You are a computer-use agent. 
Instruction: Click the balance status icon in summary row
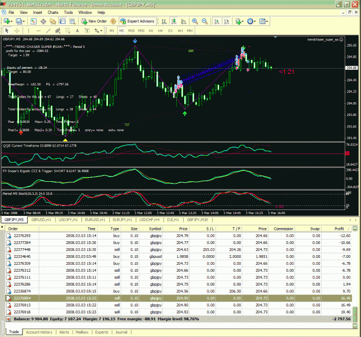9,319
